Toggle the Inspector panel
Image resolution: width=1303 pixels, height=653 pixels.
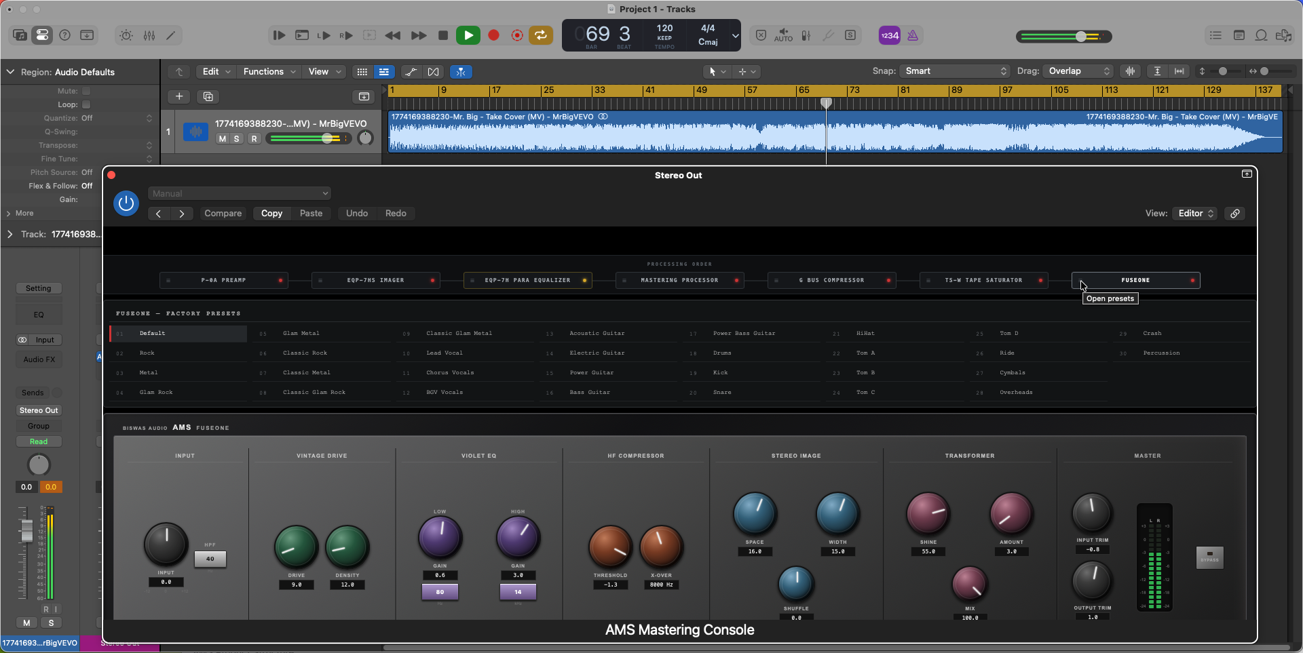pos(42,35)
